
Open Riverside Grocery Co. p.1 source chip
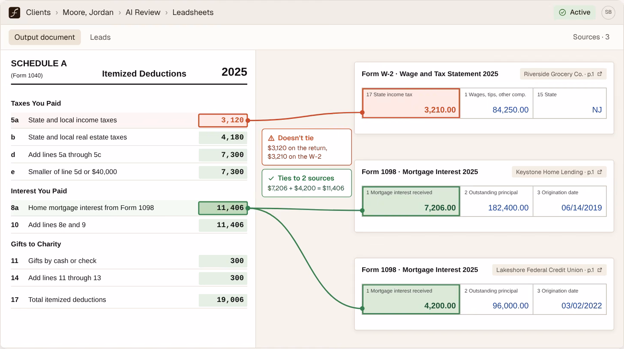click(x=563, y=74)
